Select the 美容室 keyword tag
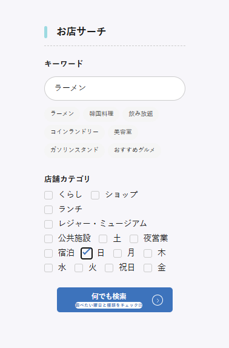The height and width of the screenshot is (348, 229). pyautogui.click(x=123, y=132)
